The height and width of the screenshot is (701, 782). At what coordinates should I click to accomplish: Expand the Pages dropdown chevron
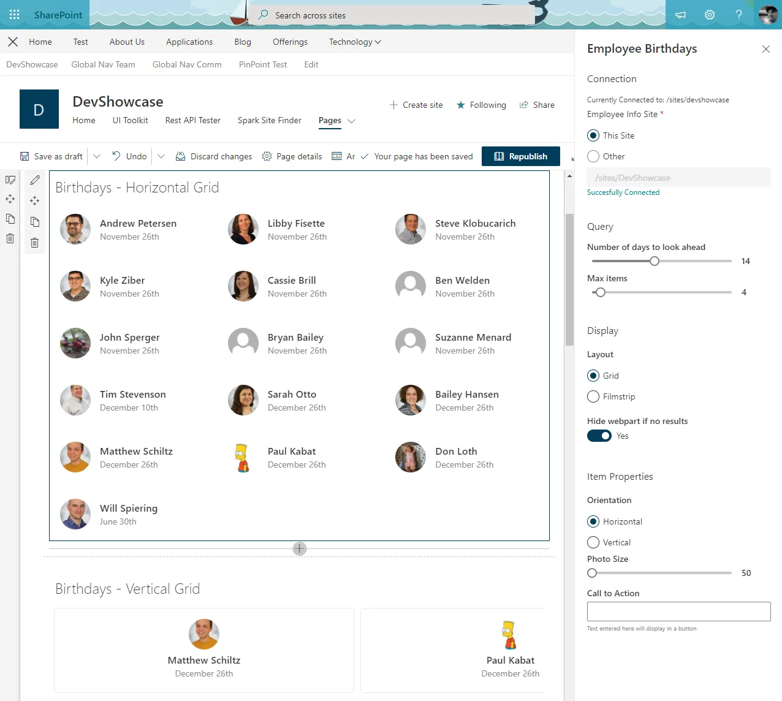point(352,121)
